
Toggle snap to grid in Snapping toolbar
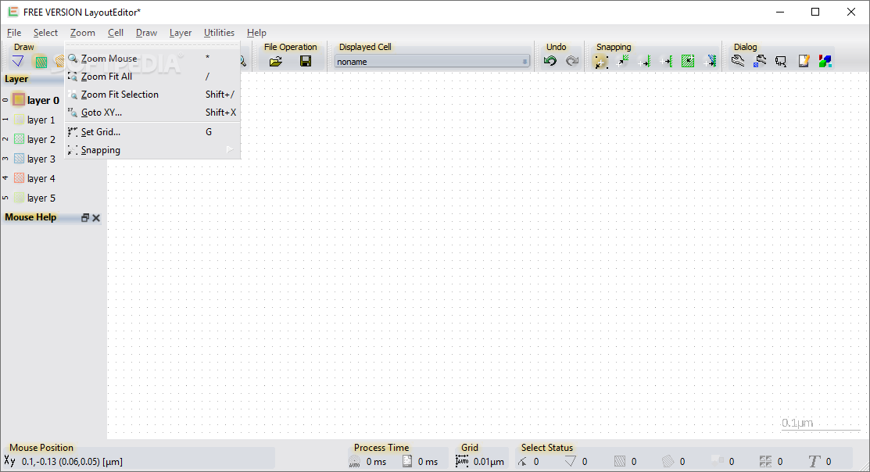601,62
